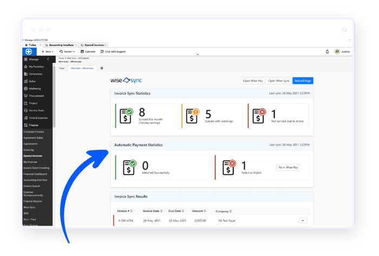
Task: Click the JW Test Payer company cell
Action: (x=227, y=220)
